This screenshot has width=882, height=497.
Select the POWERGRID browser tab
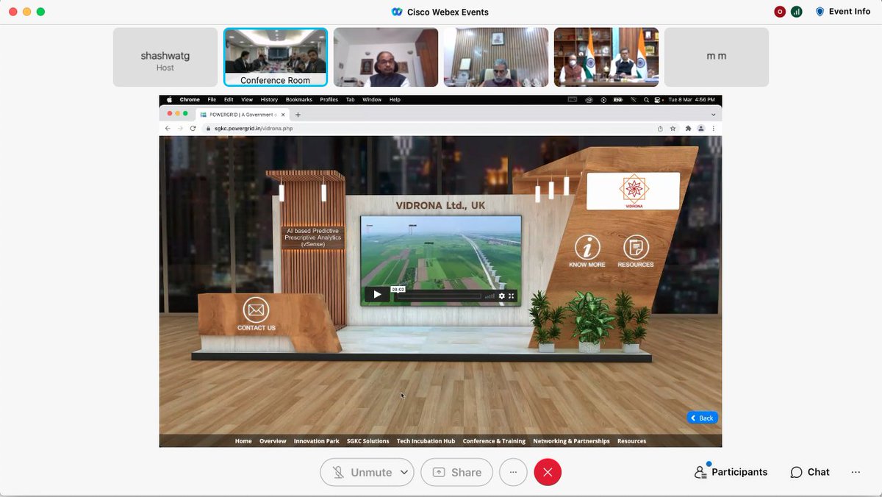tap(241, 115)
